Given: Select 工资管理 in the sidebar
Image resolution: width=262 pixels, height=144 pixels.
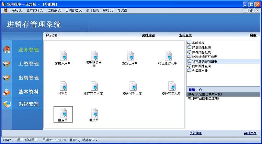Looking at the screenshot, I should (x=28, y=64).
